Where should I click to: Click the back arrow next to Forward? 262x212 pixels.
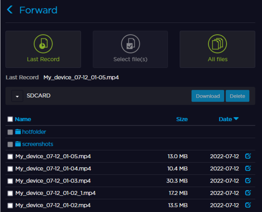tap(10, 10)
